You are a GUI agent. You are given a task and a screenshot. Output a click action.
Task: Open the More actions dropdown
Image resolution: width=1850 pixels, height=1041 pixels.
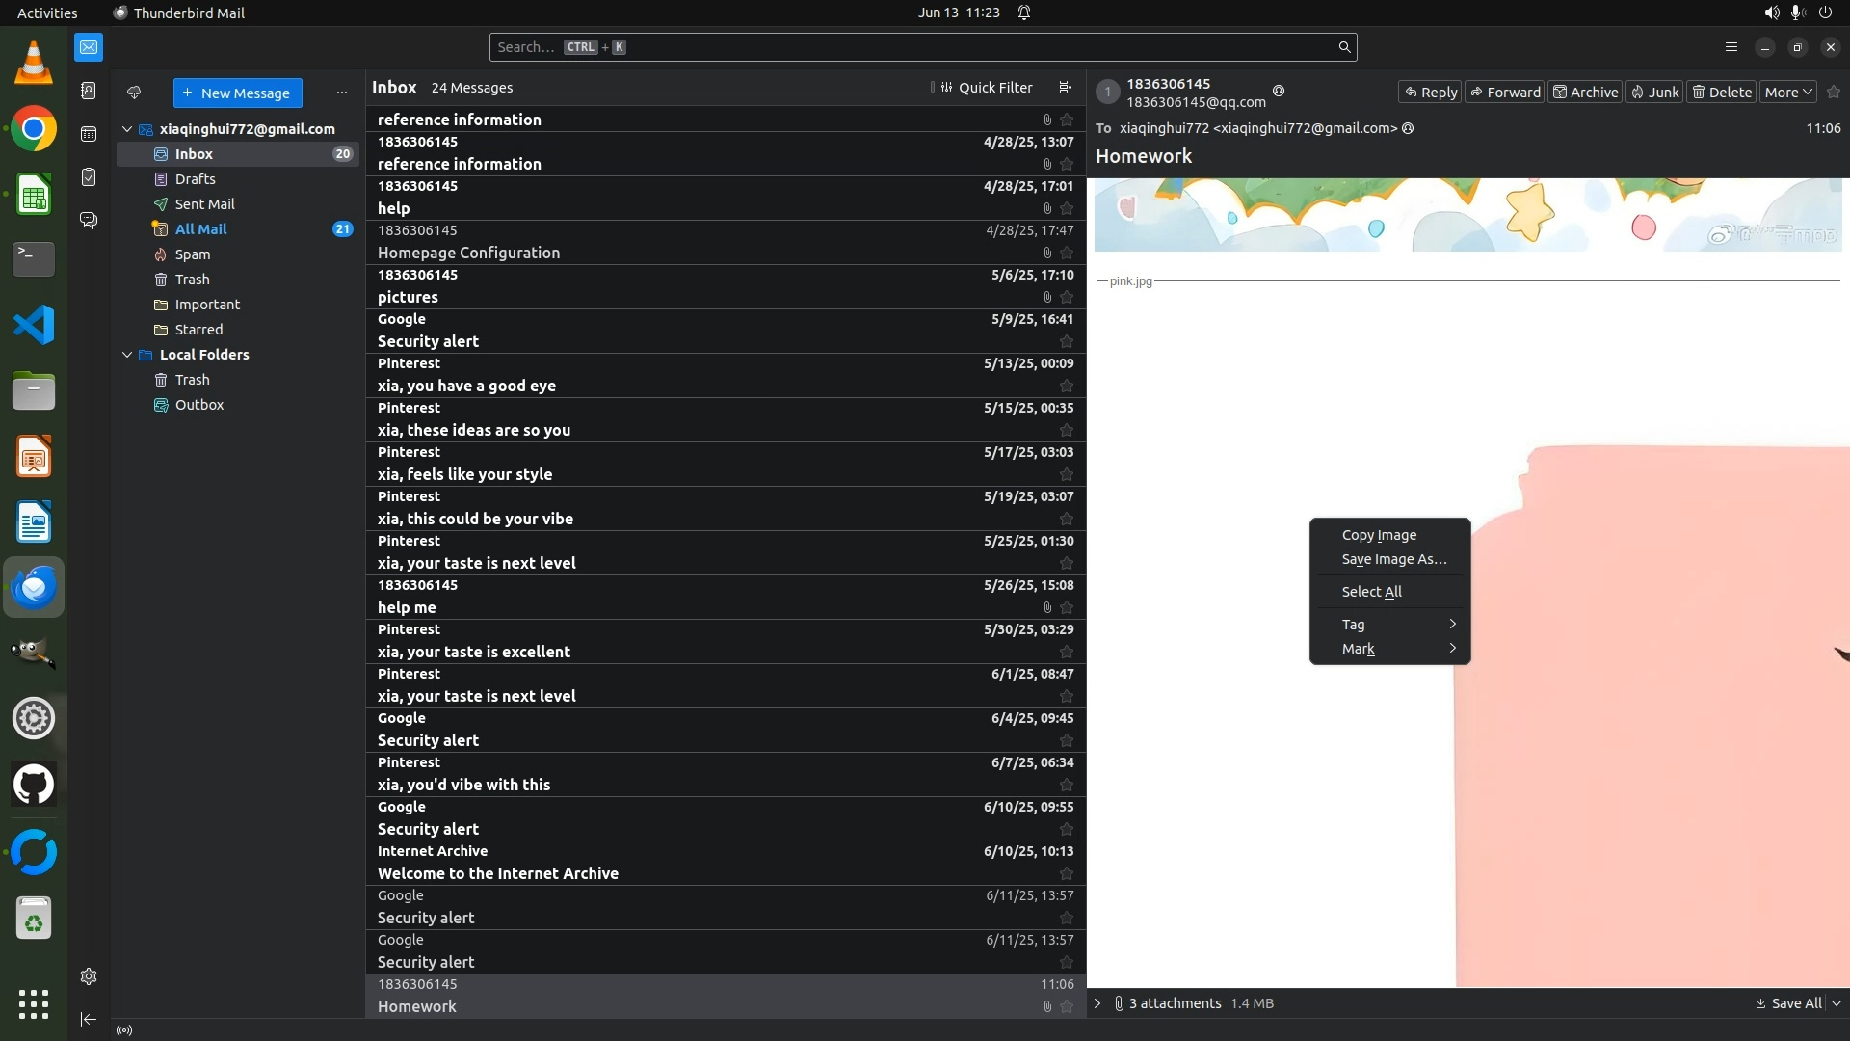(1788, 93)
